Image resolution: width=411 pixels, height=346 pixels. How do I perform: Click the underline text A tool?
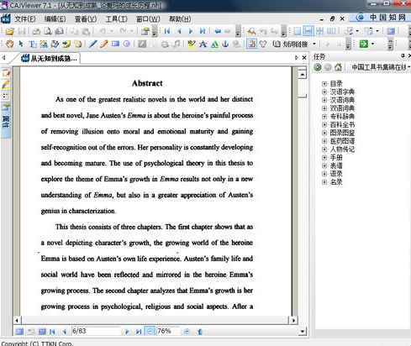pyautogui.click(x=214, y=45)
